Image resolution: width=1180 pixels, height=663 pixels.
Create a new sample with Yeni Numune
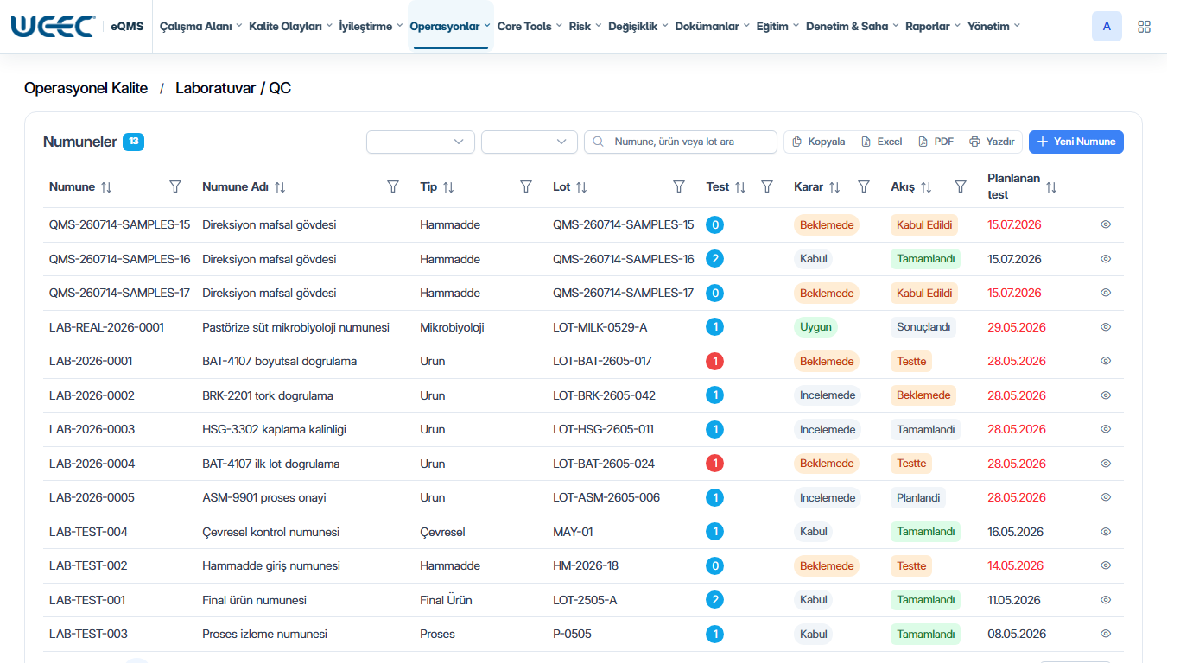click(1076, 142)
